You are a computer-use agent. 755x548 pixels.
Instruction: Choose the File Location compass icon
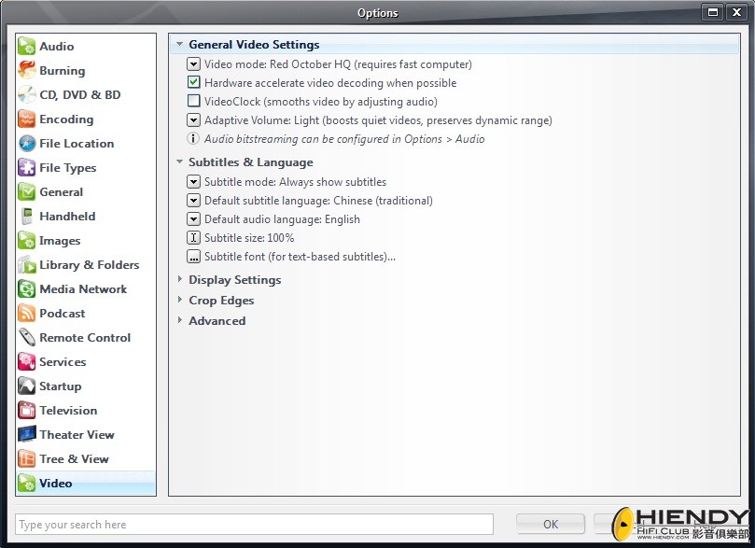26,143
